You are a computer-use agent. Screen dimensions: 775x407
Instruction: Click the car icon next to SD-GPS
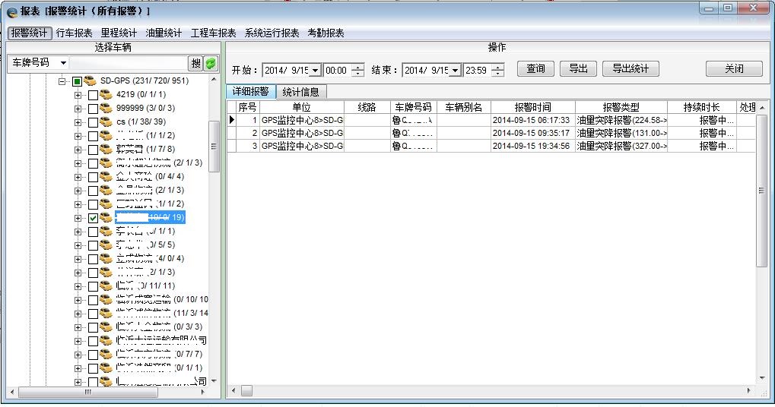(91, 81)
